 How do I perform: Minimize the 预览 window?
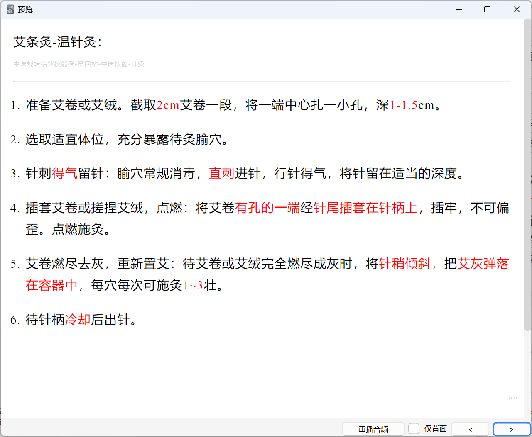click(x=459, y=9)
